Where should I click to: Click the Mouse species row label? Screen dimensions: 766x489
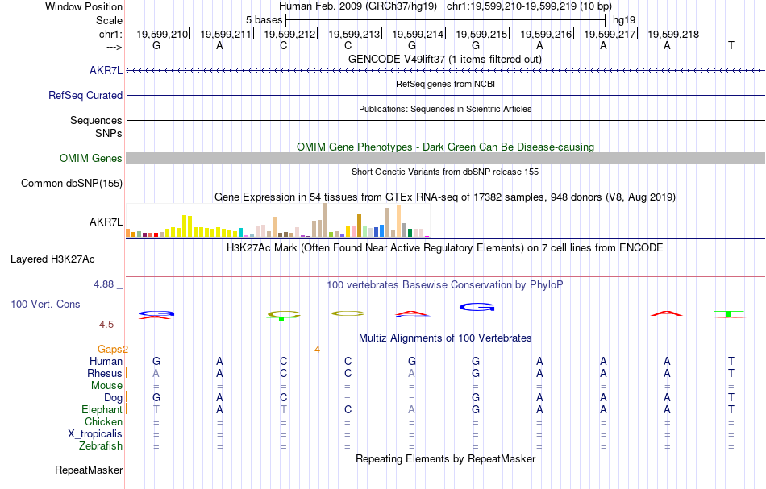point(106,386)
